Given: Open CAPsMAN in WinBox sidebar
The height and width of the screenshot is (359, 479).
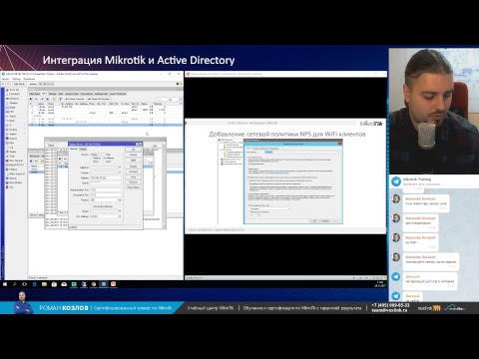Looking at the screenshot, I should (x=15, y=94).
